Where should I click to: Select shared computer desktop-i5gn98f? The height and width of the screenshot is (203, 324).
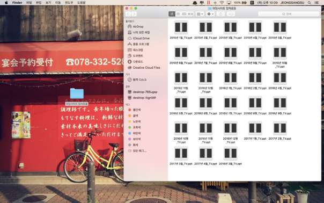pyautogui.click(x=142, y=98)
